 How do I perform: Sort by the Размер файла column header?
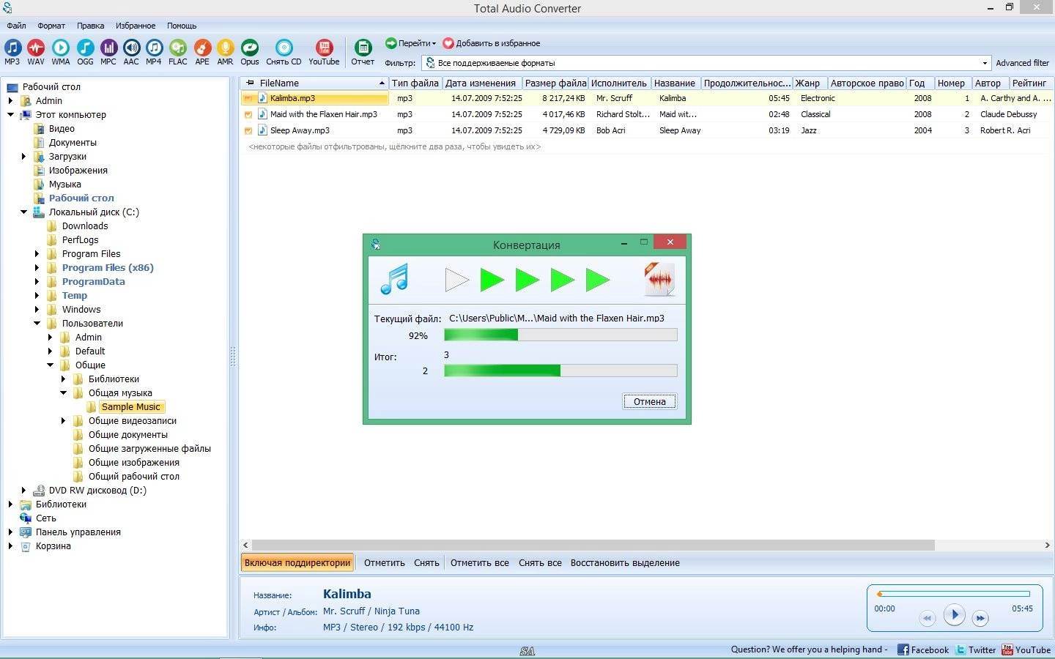[x=555, y=83]
